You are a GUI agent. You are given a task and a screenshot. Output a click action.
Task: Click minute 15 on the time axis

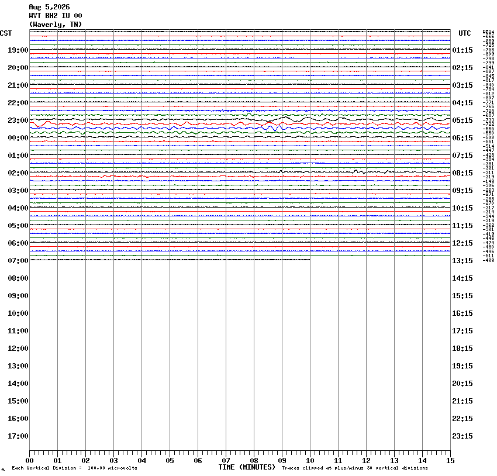coord(450,461)
